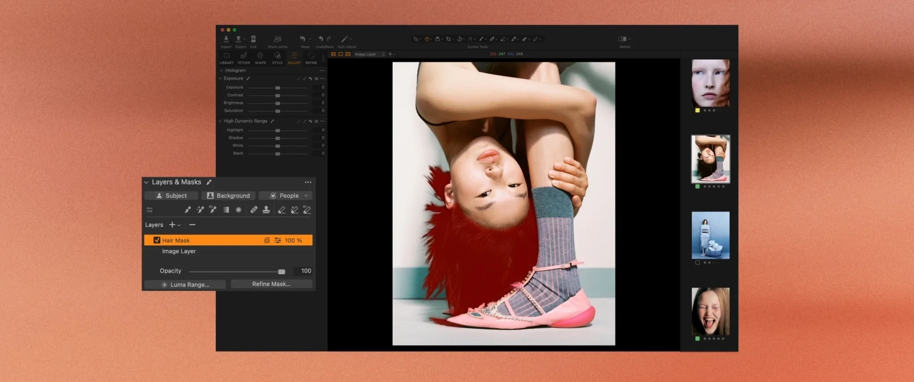Toggle yellow color tag on first thumbnail
This screenshot has width=914, height=382.
point(698,110)
